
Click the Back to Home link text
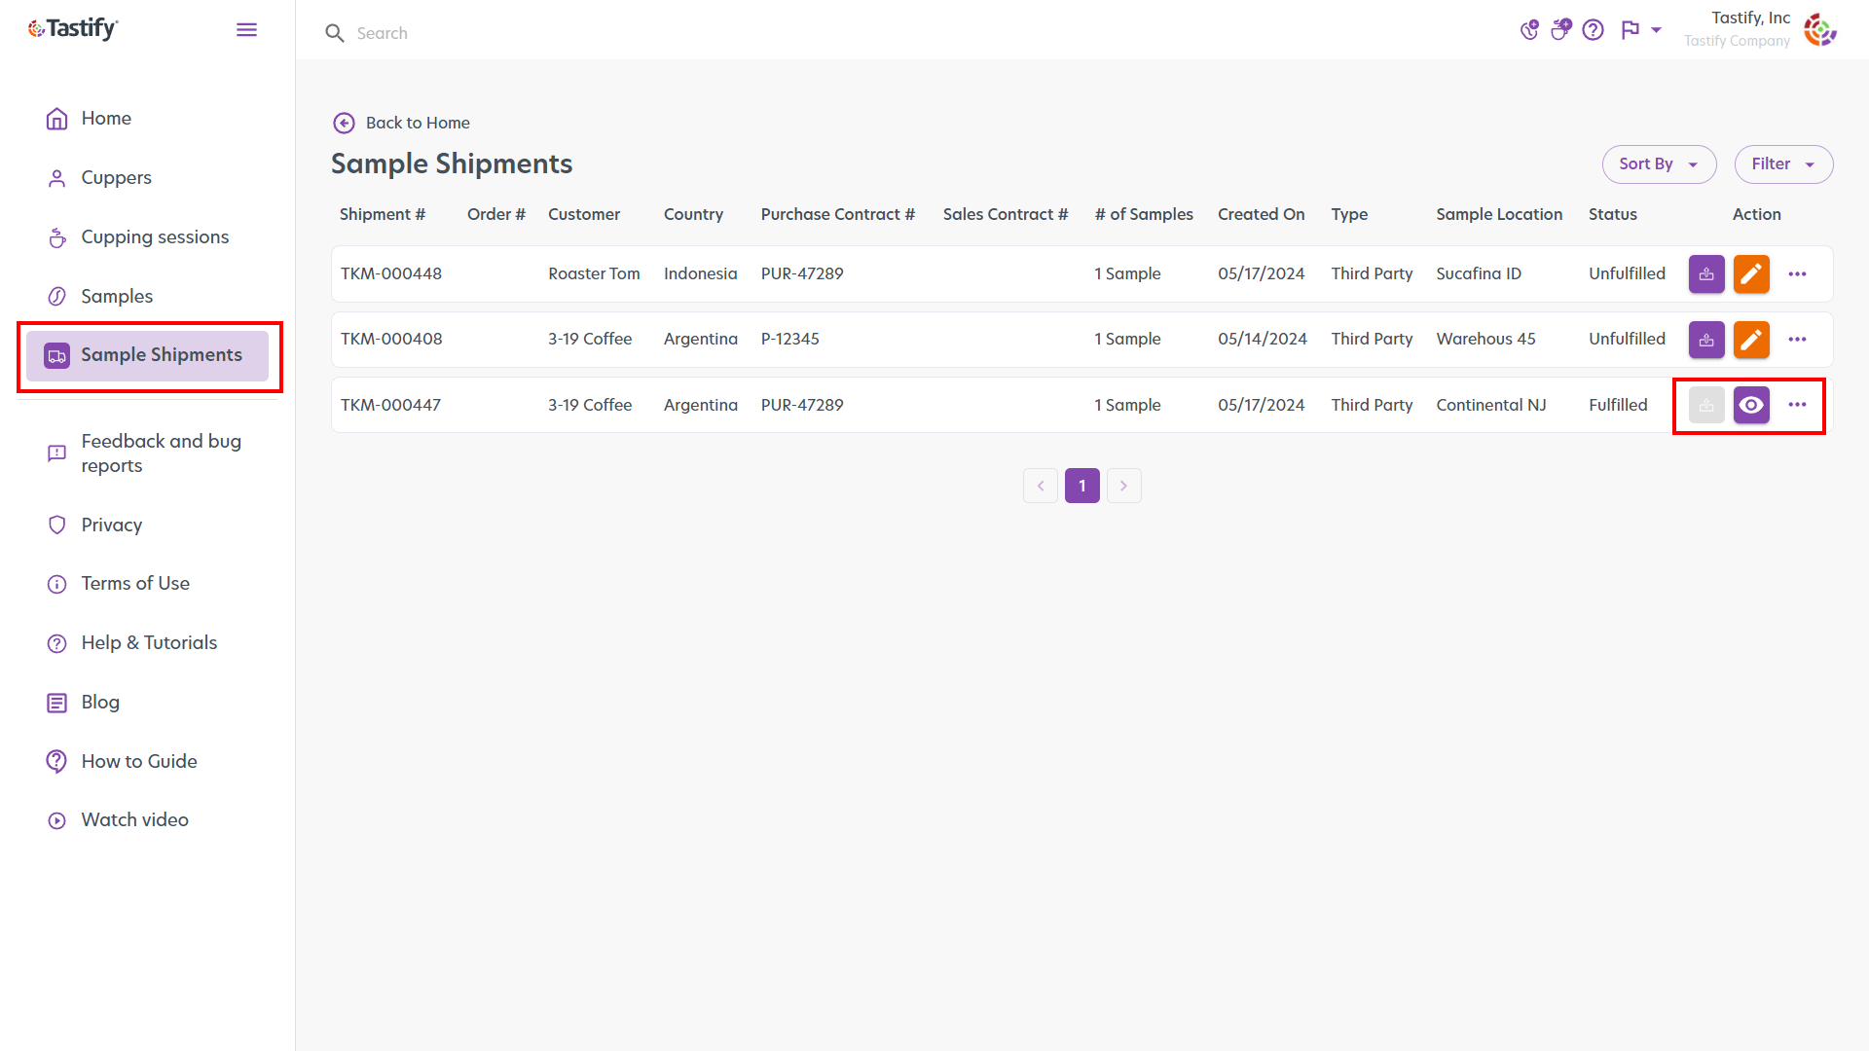pos(418,123)
